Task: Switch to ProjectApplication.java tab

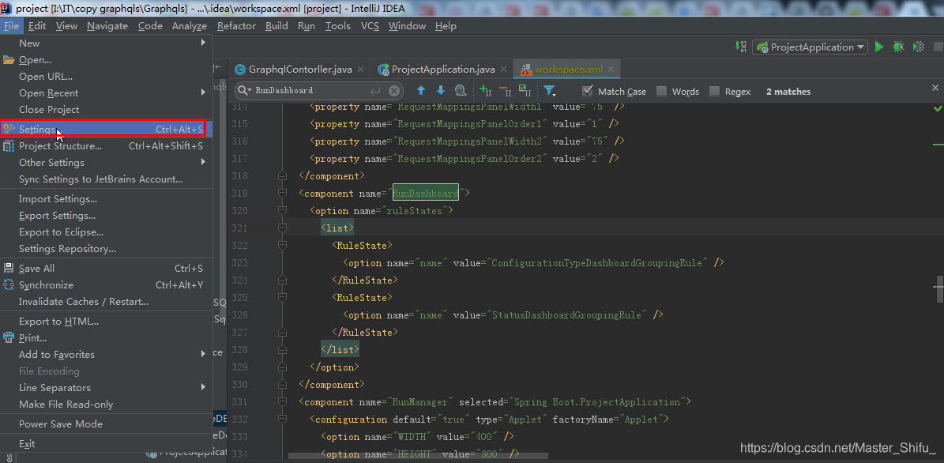Action: [443, 70]
